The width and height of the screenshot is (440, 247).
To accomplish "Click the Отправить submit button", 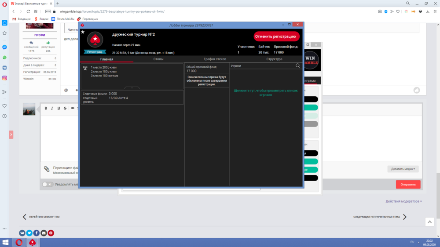I will (x=408, y=185).
